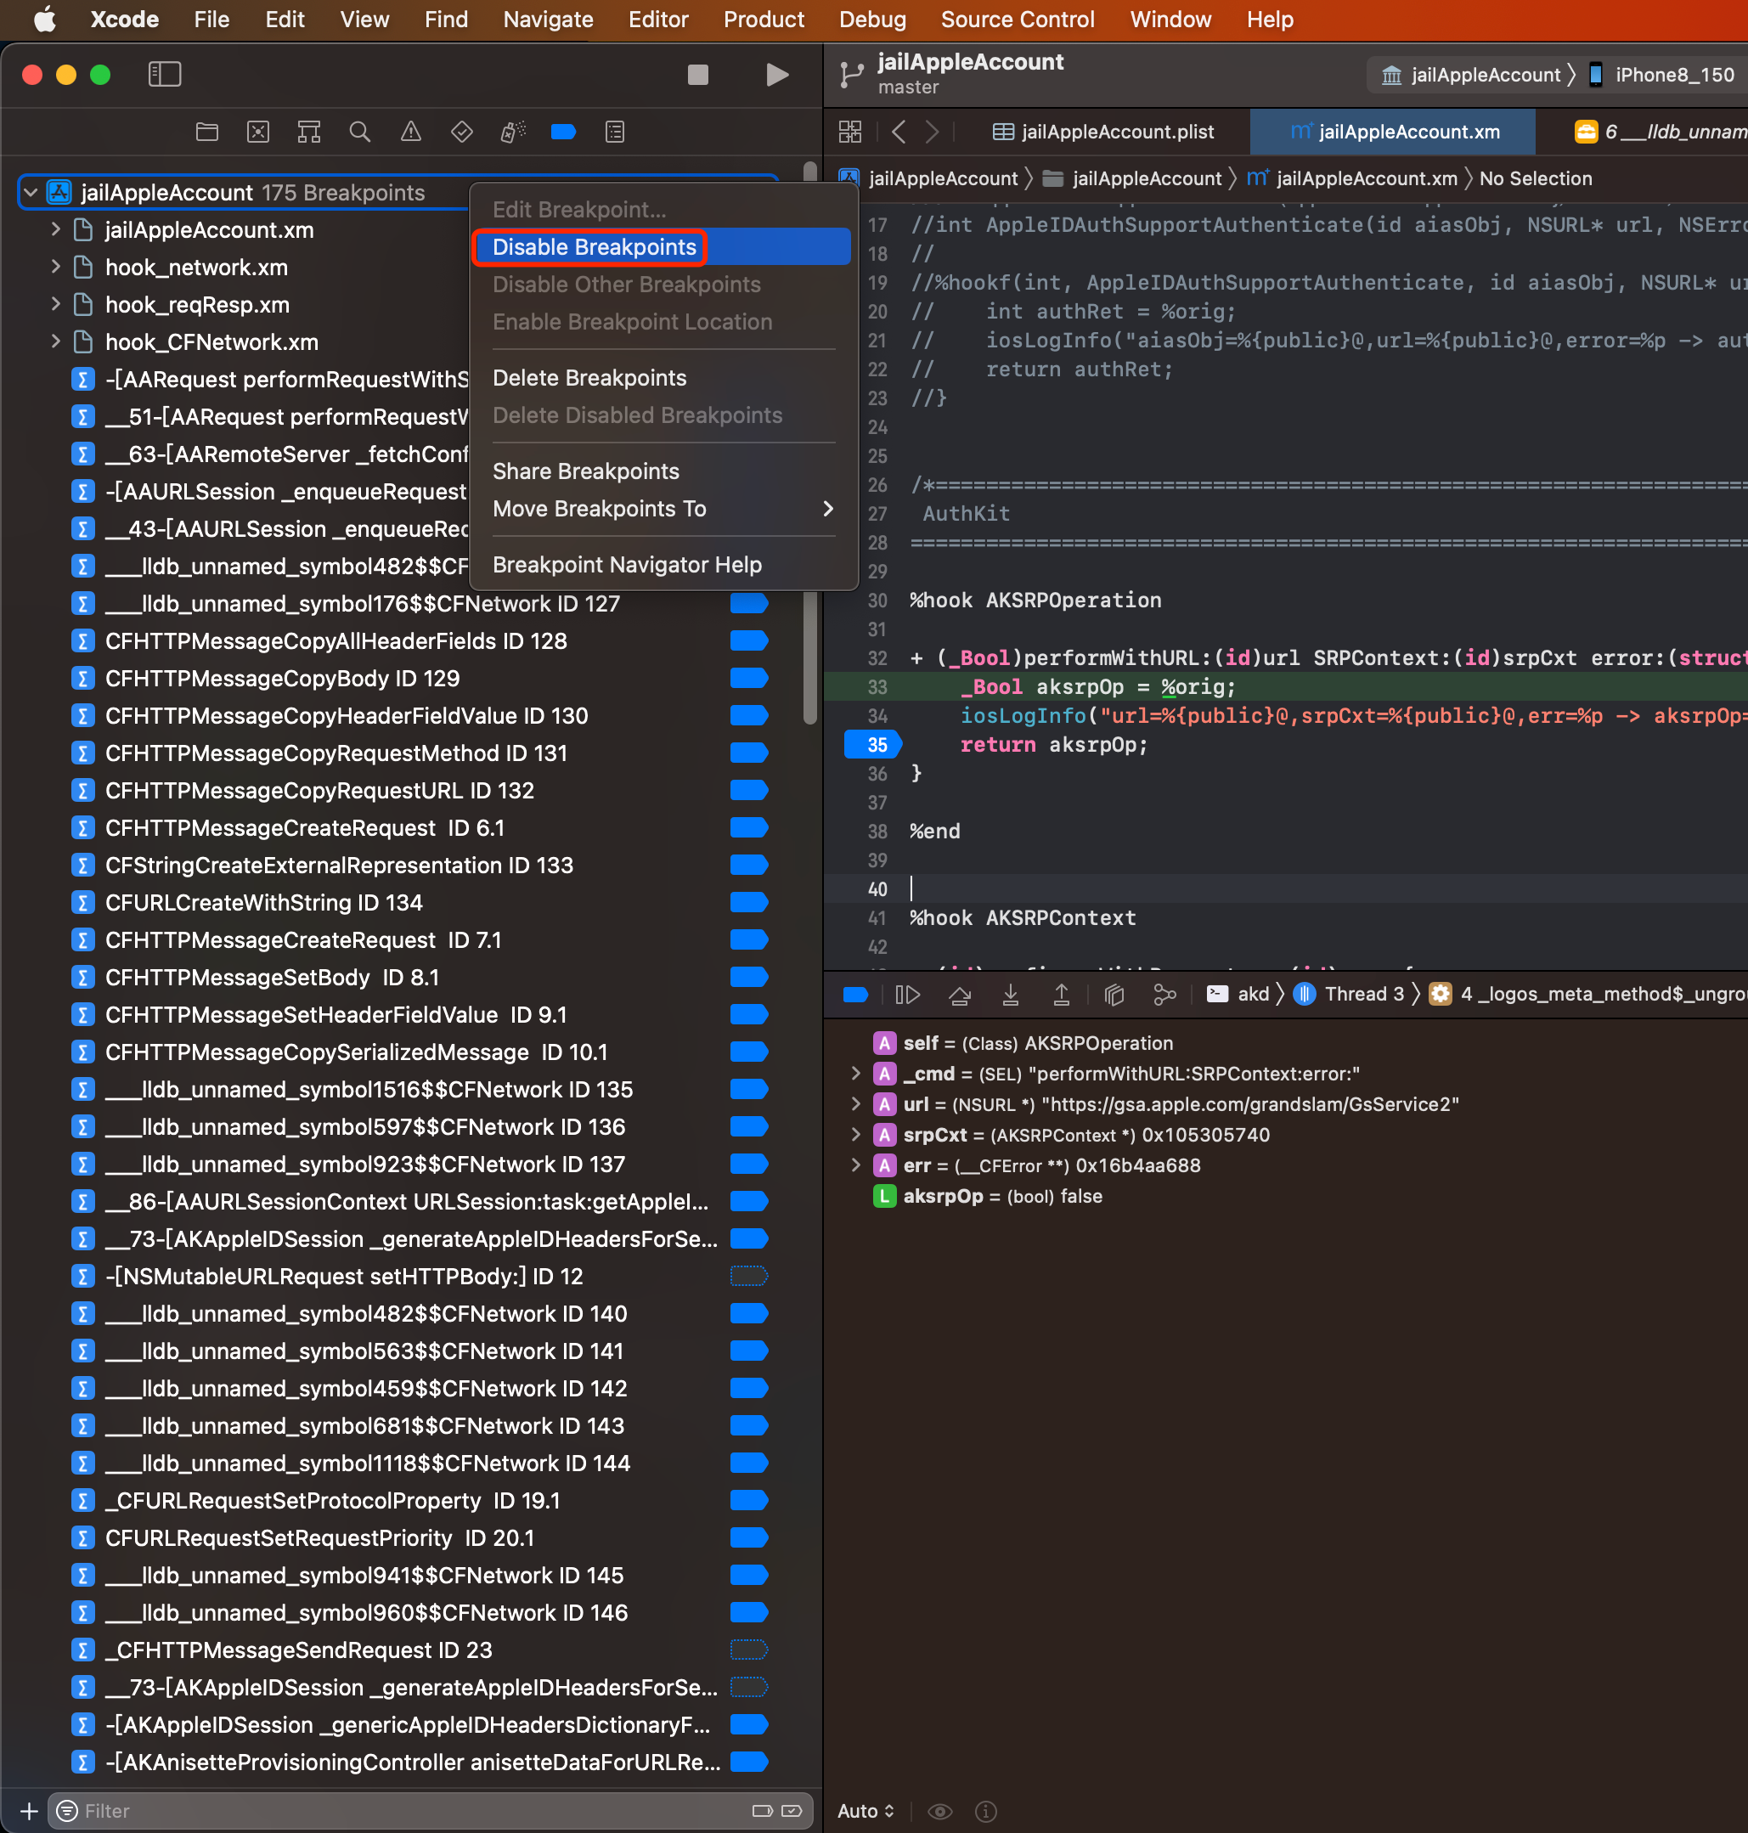Expand the err variable
1748x1833 pixels.
(x=855, y=1165)
